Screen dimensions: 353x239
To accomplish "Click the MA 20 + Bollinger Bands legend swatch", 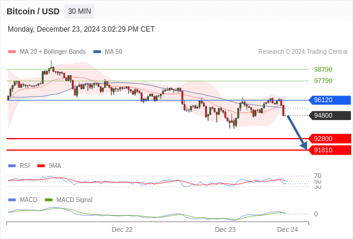I will pos(12,52).
